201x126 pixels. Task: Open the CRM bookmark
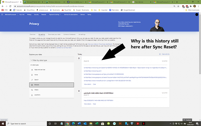click(x=5, y=10)
